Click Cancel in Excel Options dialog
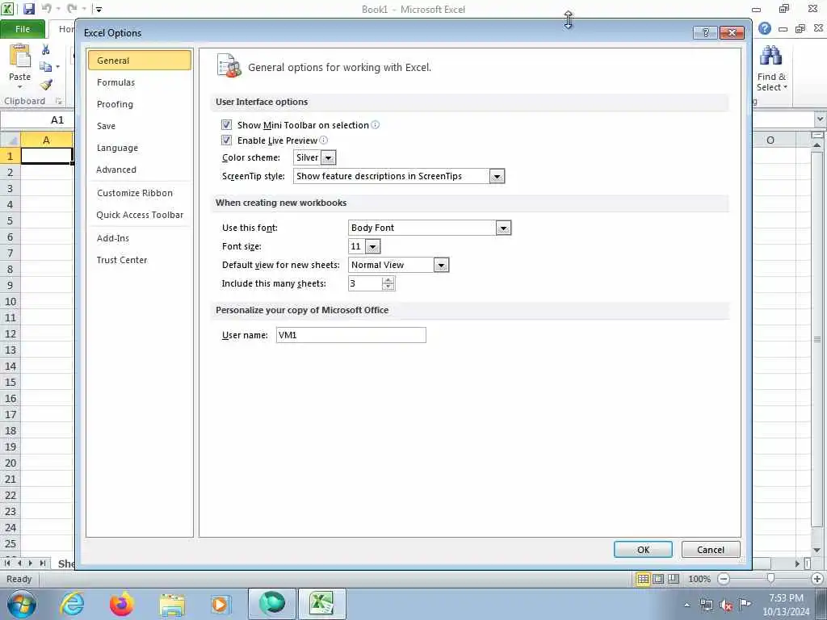The width and height of the screenshot is (827, 620). (x=711, y=550)
